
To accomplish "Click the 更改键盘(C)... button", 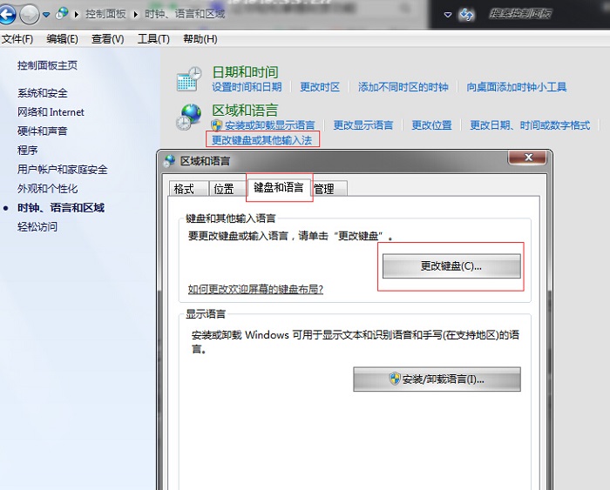I will [x=451, y=266].
